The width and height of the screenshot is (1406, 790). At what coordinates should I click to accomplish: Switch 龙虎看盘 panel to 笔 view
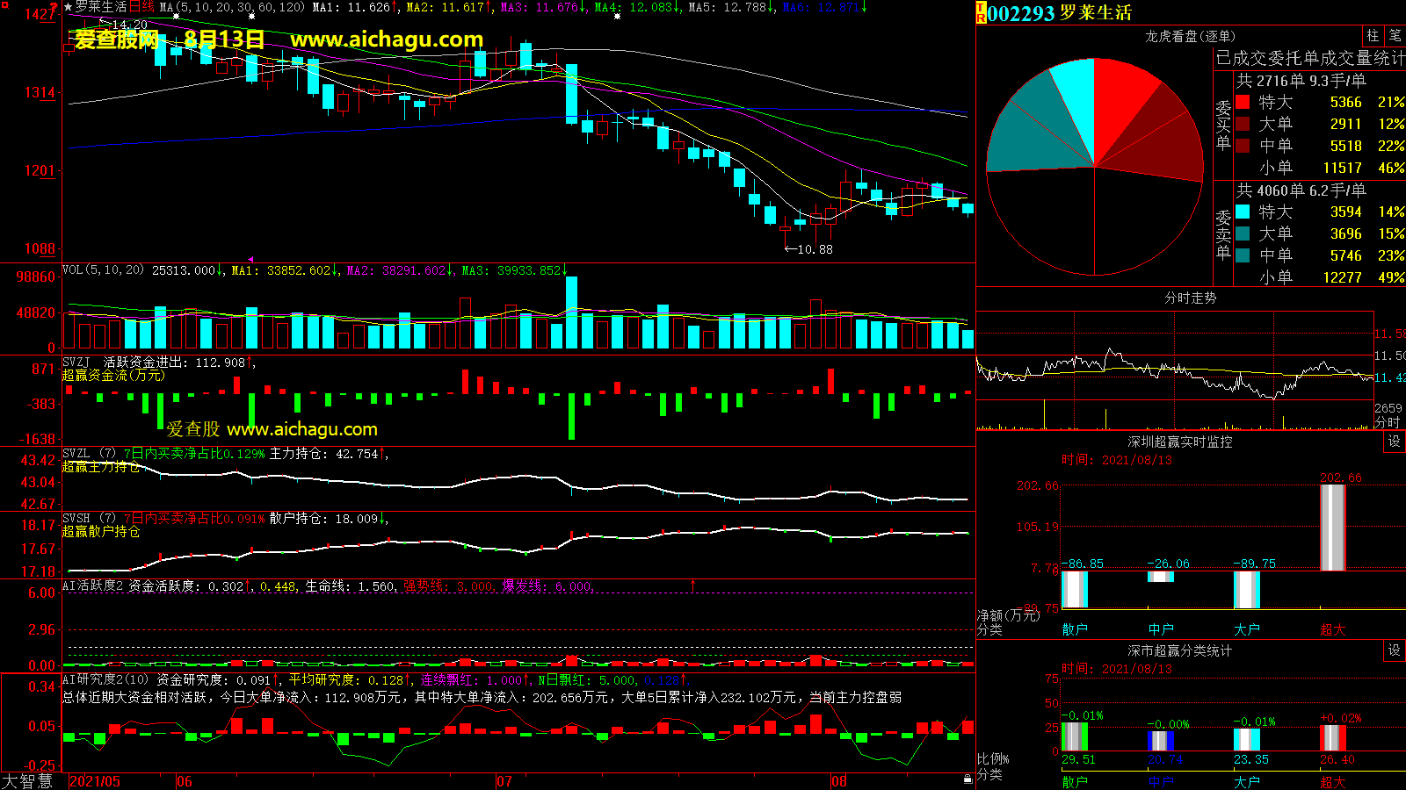click(1395, 36)
